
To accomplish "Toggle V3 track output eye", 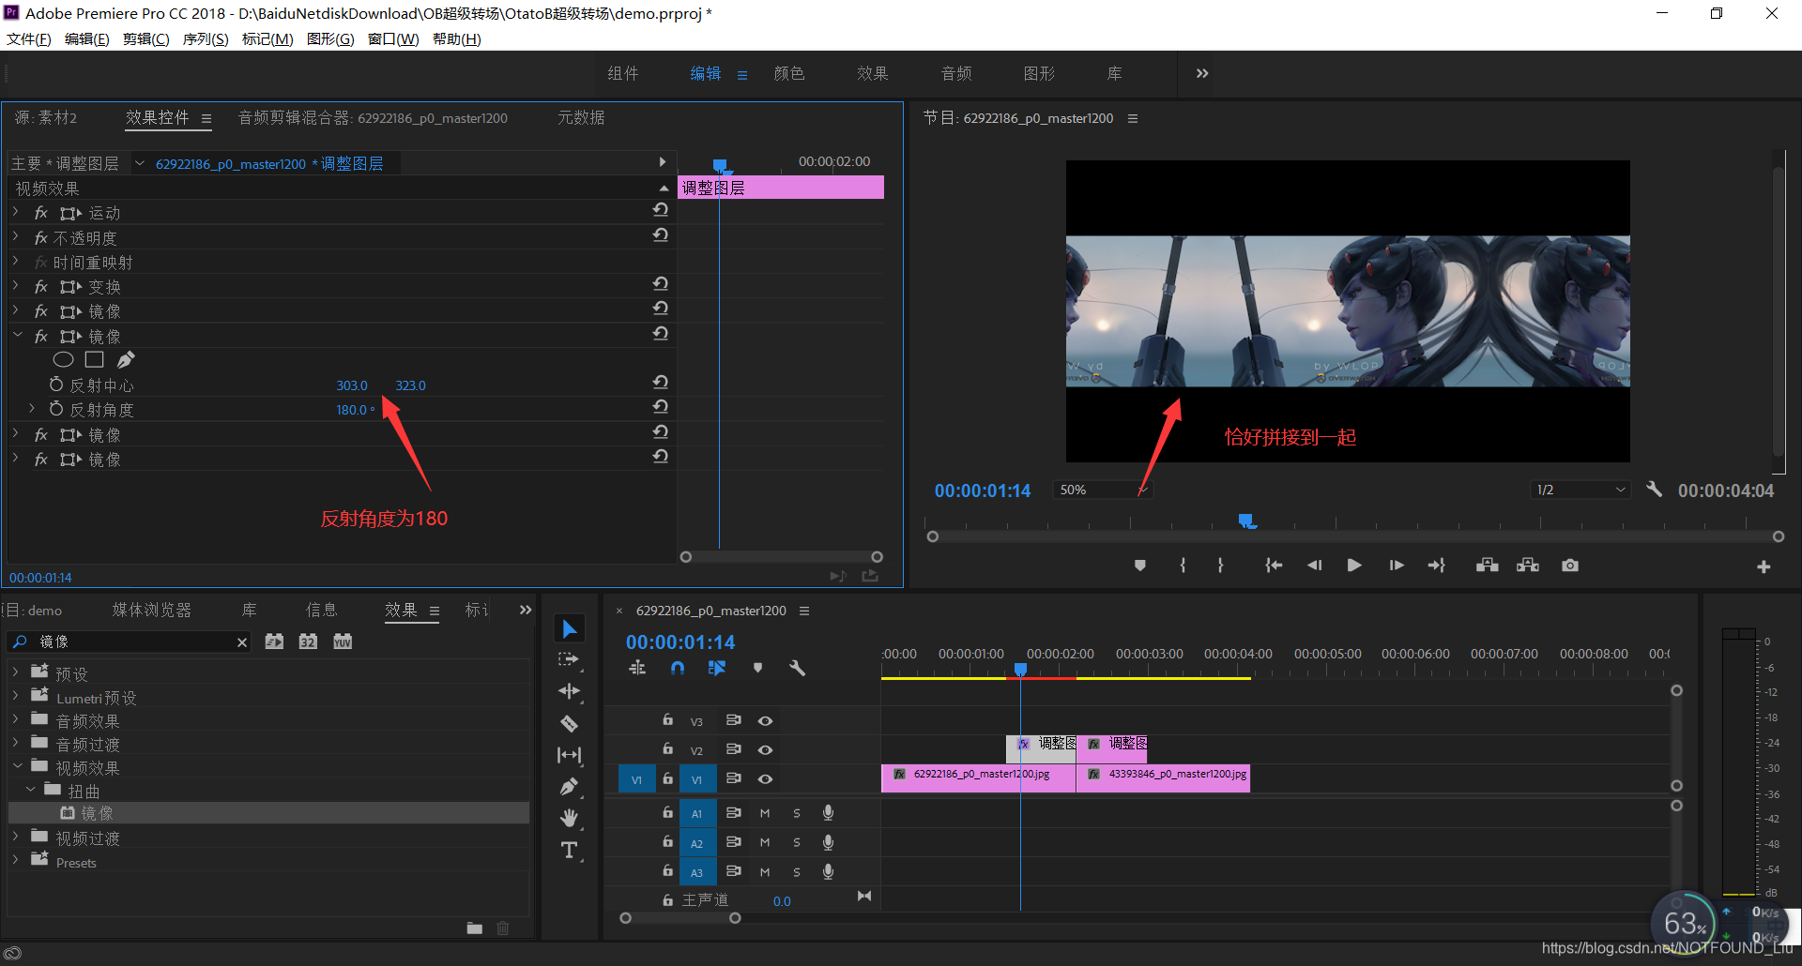I will click(x=766, y=721).
